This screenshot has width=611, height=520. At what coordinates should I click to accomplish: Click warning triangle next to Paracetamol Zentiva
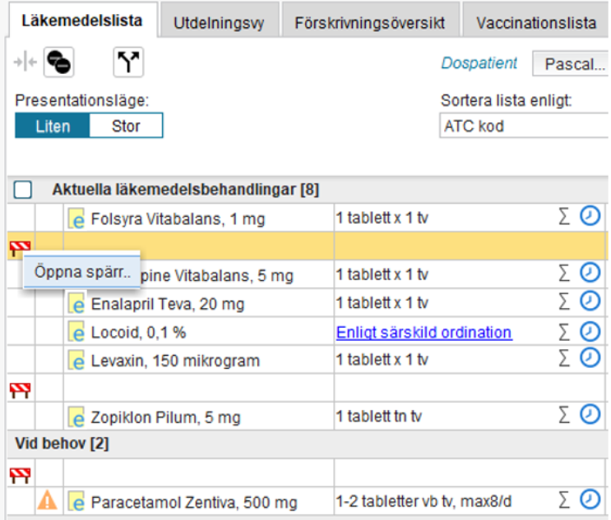coord(49,500)
